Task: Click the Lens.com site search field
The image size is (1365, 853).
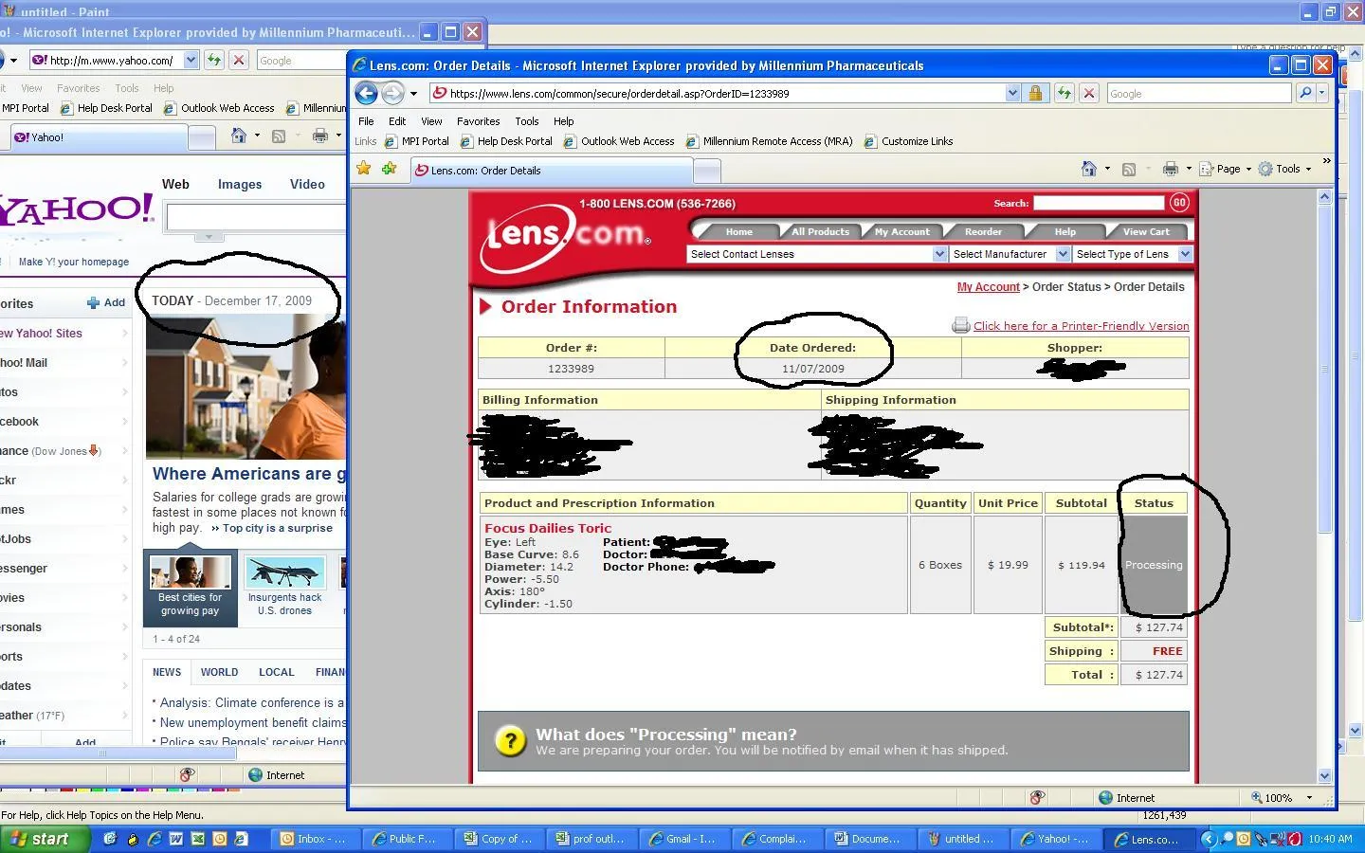Action: click(x=1099, y=203)
